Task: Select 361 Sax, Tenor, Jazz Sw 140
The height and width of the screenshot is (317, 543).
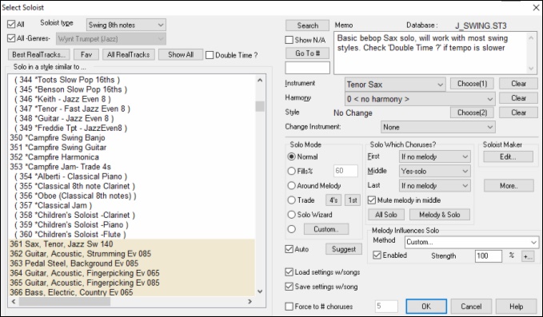Action: (x=132, y=244)
